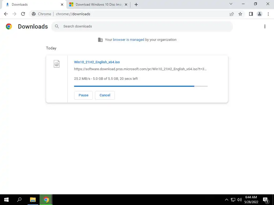Viewport: 274px width, 205px height.
Task: Click the Chrome logo beside Downloads title
Action: 9,26
